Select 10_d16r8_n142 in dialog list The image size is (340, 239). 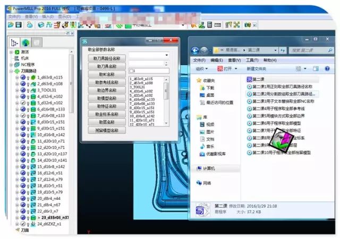pyautogui.click(x=142, y=116)
